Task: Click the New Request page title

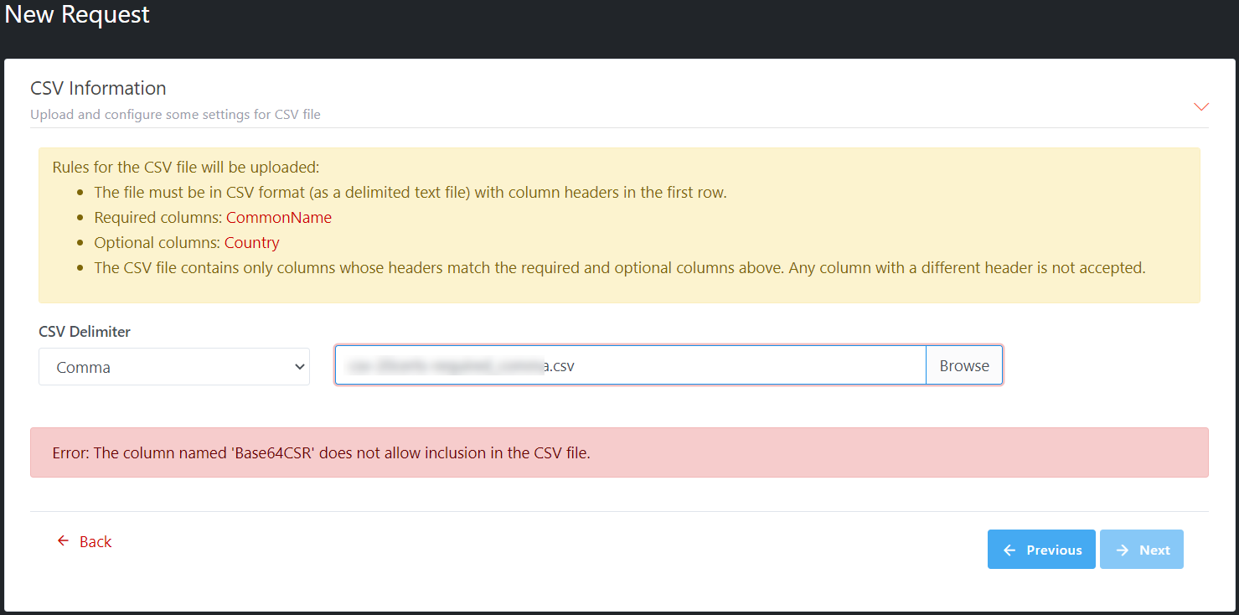Action: pyautogui.click(x=77, y=15)
